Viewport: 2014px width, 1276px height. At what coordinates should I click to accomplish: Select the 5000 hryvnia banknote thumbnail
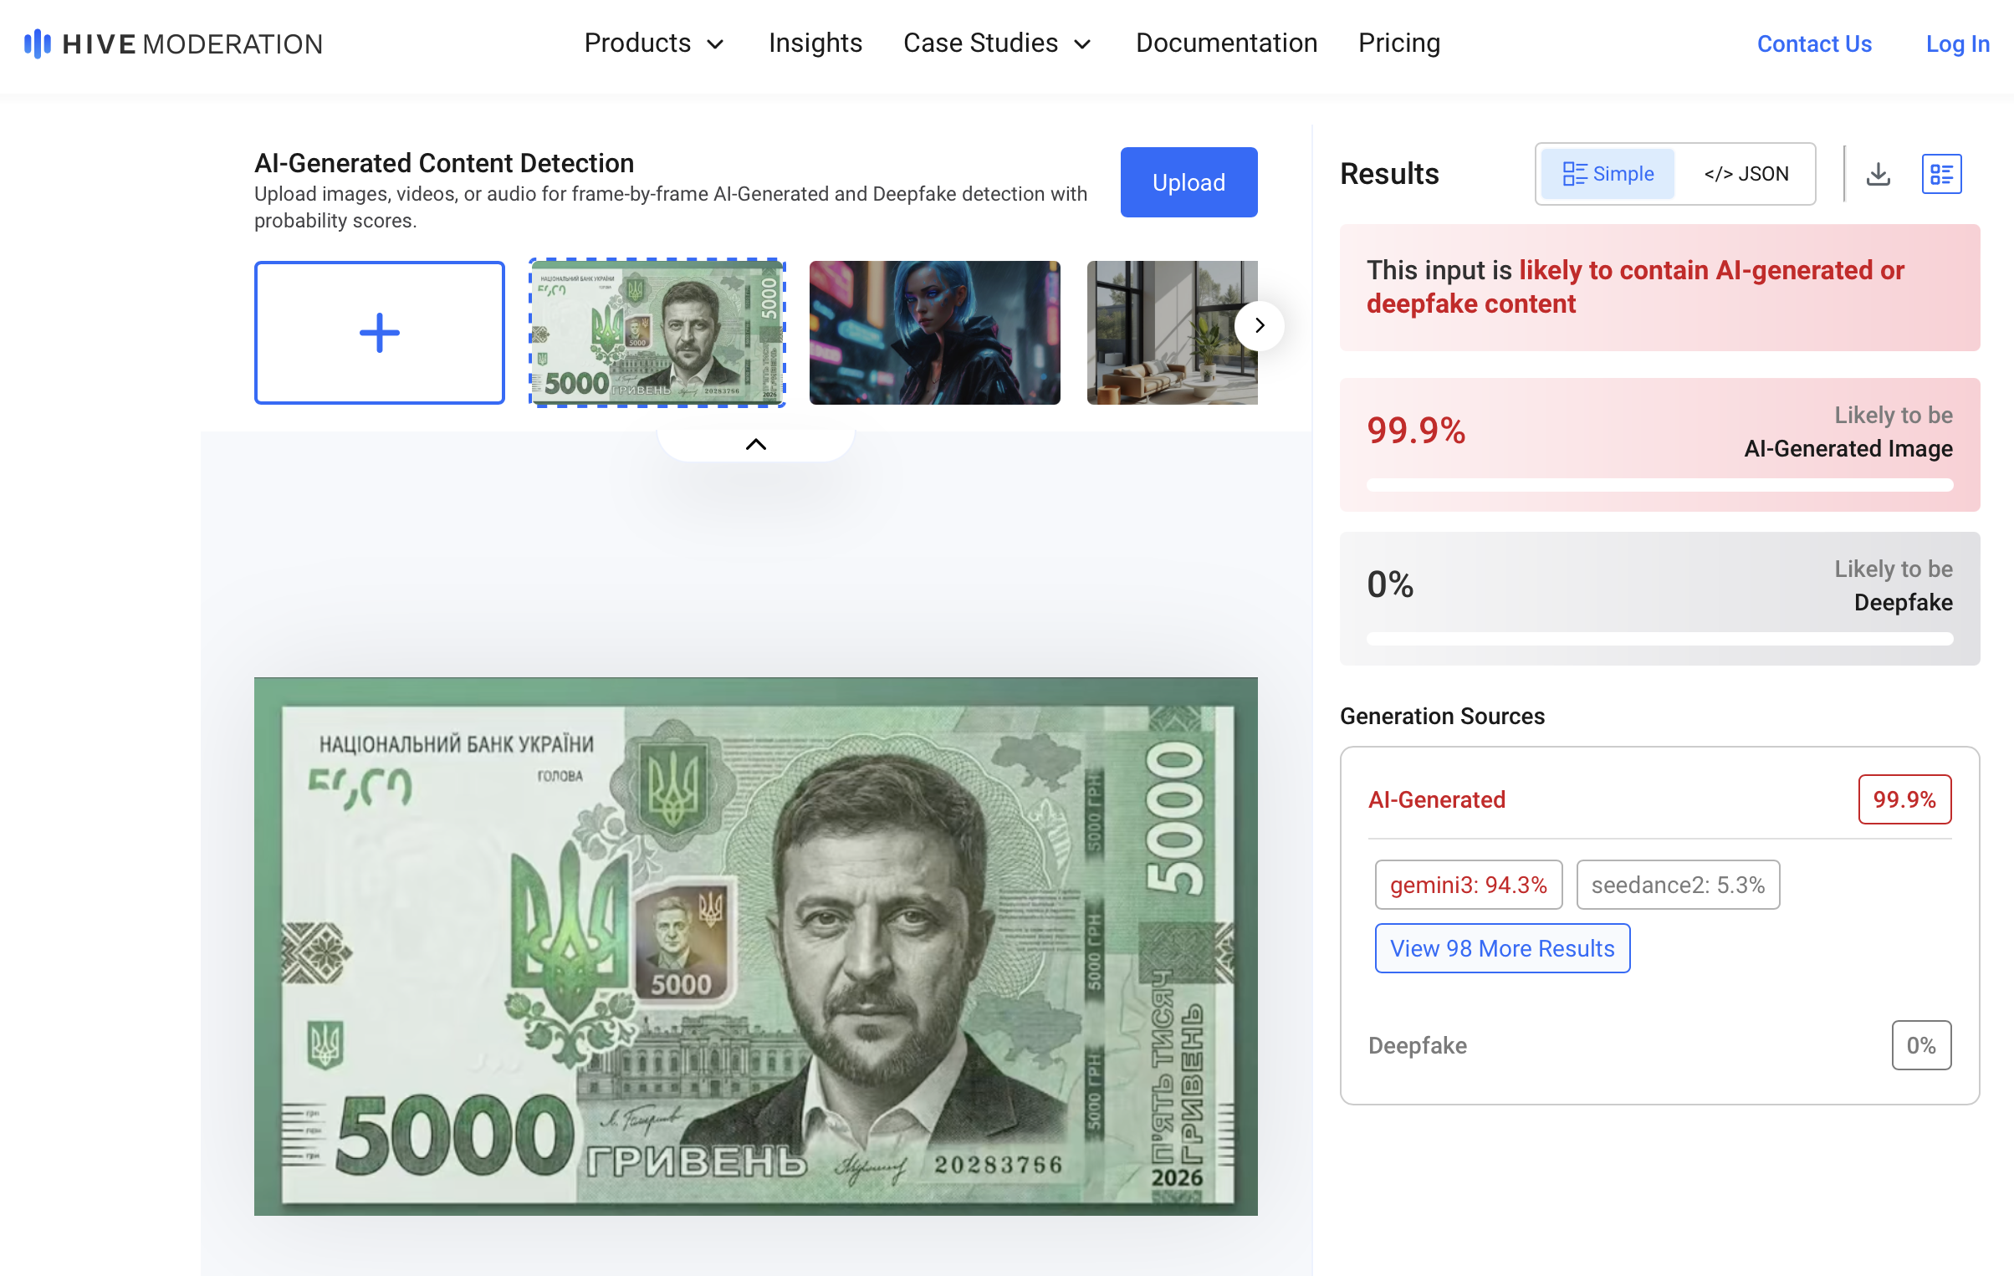tap(657, 333)
